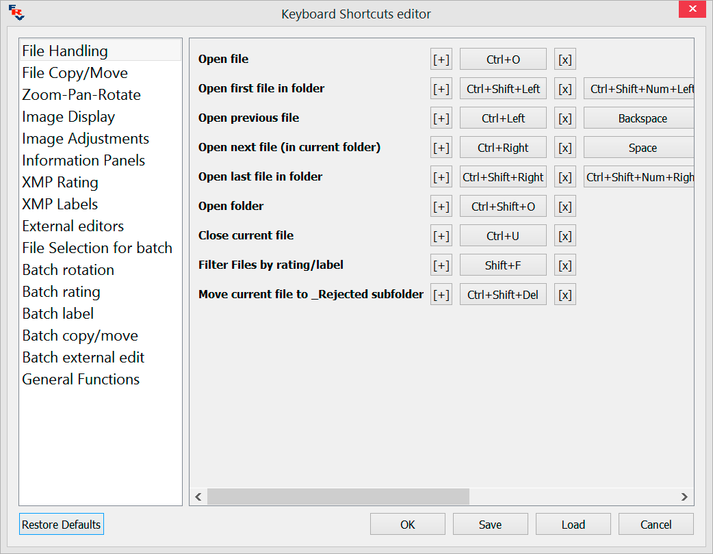Switch to External editors category
The width and height of the screenshot is (713, 554).
pyautogui.click(x=73, y=226)
